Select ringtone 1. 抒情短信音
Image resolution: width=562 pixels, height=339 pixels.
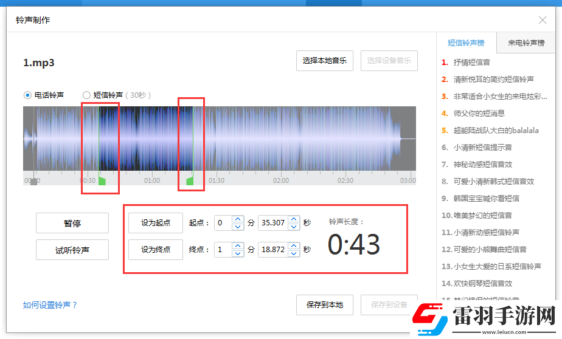coord(466,63)
